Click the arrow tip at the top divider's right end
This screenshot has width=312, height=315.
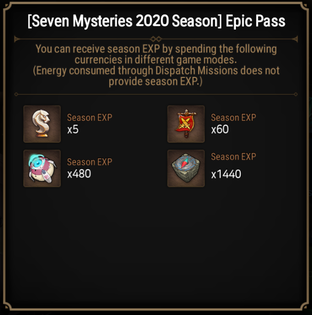coord(296,39)
